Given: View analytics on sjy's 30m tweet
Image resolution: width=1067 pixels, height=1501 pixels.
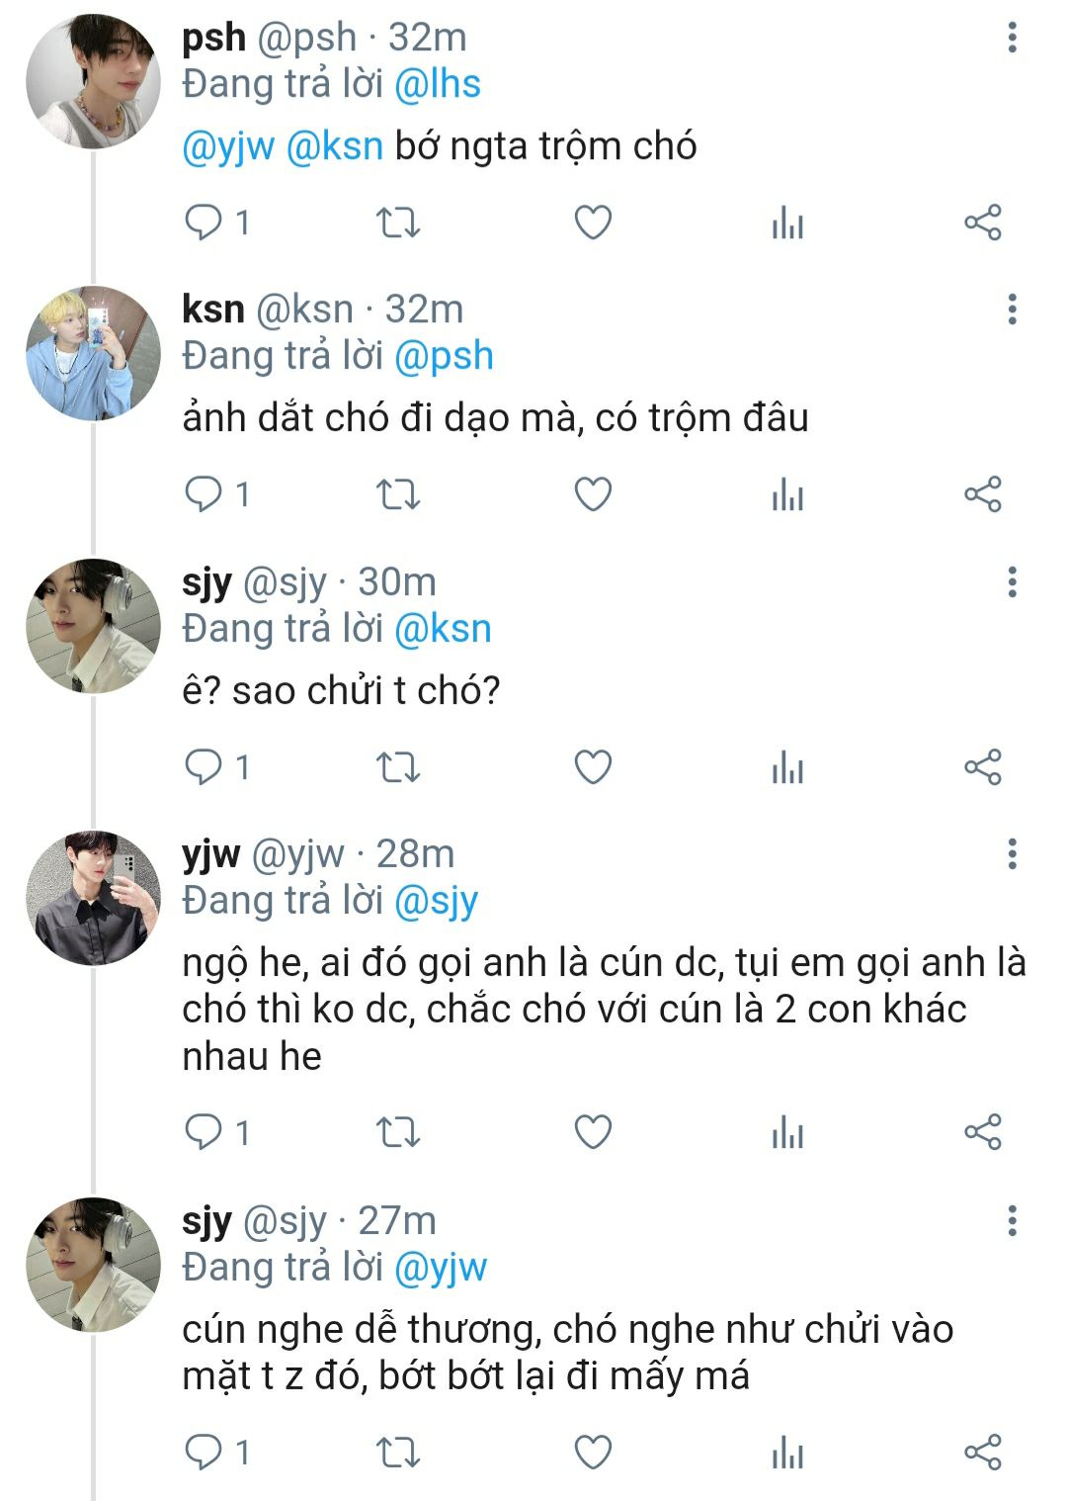Looking at the screenshot, I should pos(787,767).
